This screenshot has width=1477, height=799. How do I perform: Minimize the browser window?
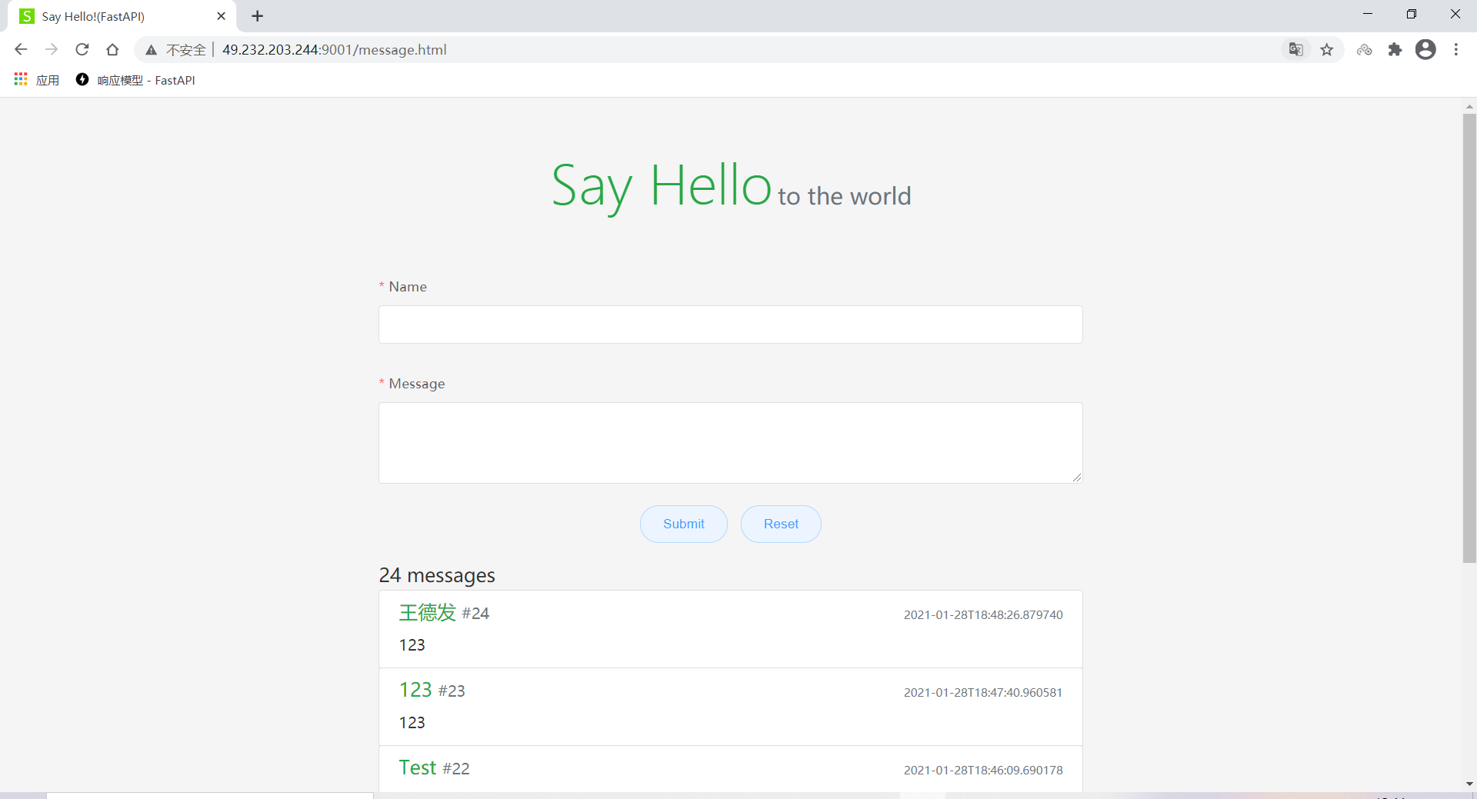pyautogui.click(x=1368, y=14)
